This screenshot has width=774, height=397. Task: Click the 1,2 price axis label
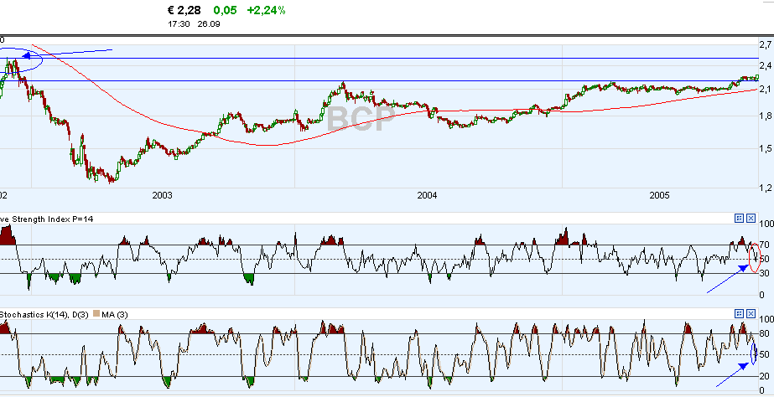pos(766,188)
